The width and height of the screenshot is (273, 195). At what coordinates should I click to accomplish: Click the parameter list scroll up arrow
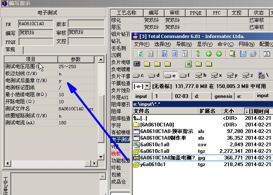(x=101, y=59)
